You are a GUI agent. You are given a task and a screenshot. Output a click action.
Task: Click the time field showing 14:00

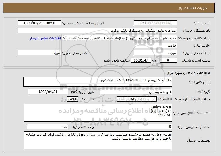[x=73, y=99]
